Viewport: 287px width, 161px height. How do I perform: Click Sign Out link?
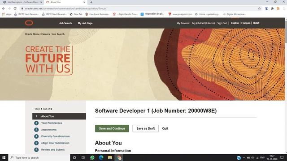coord(222,23)
